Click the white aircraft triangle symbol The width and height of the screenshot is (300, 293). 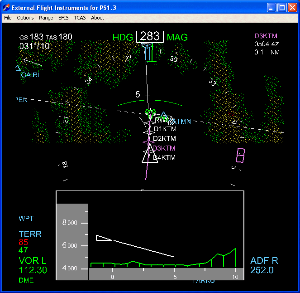[149, 156]
